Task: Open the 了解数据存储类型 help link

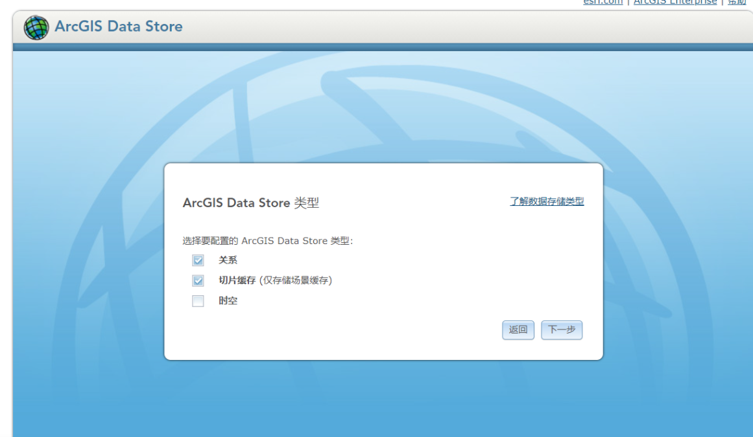Action: point(547,201)
